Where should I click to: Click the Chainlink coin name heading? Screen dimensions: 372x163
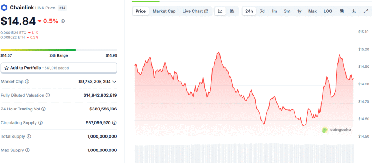[x=22, y=8]
